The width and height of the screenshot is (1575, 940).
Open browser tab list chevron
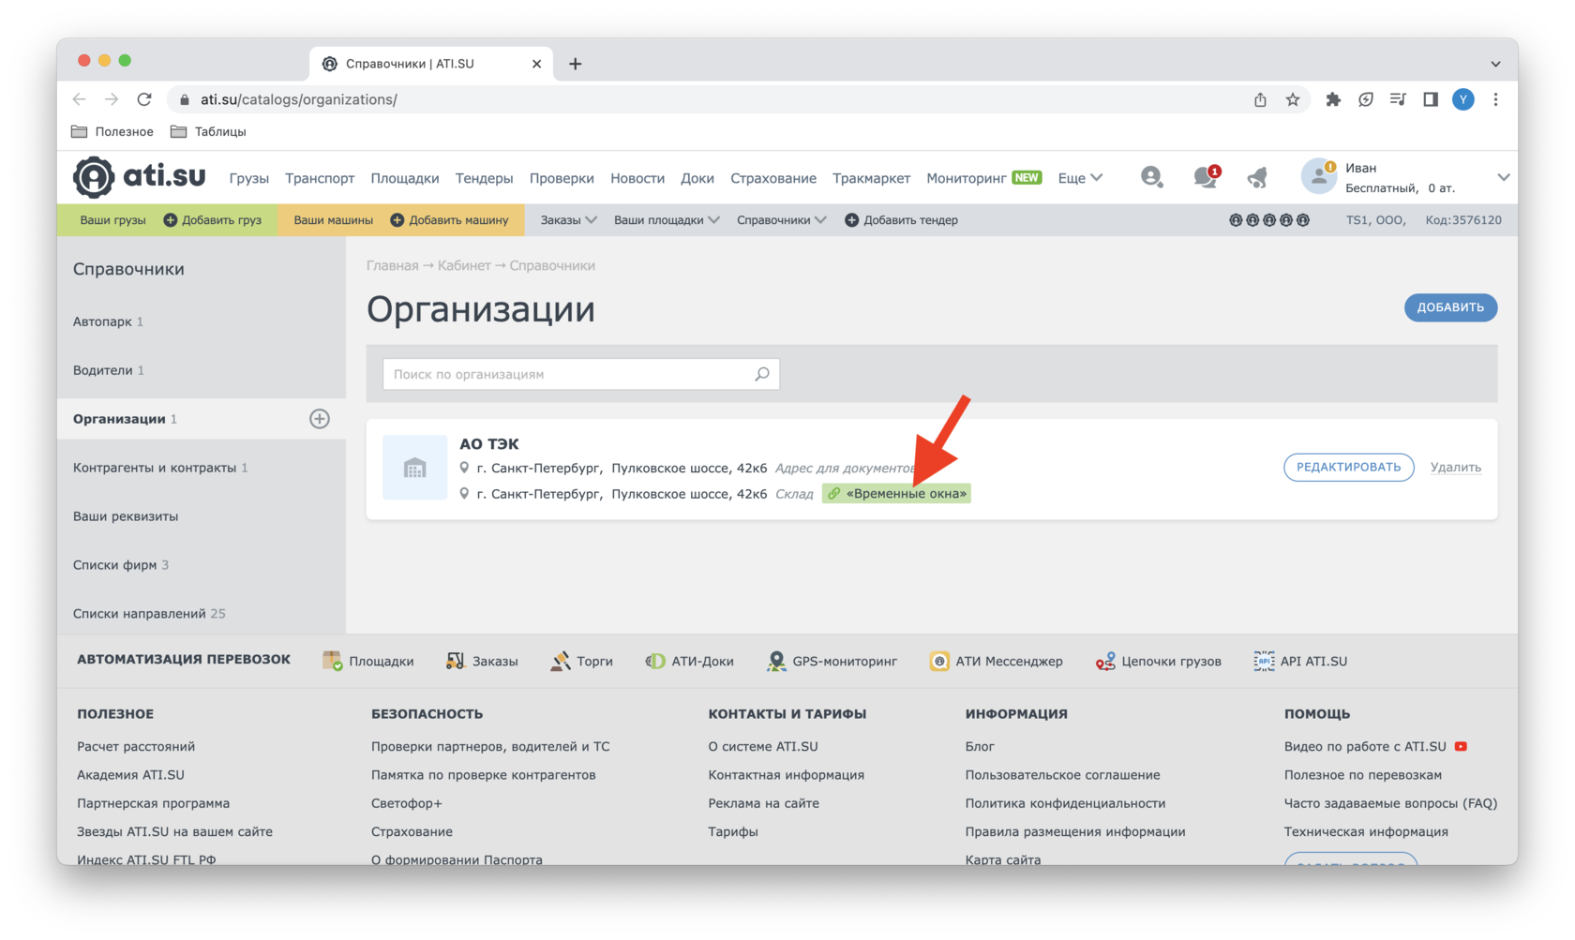(1495, 64)
